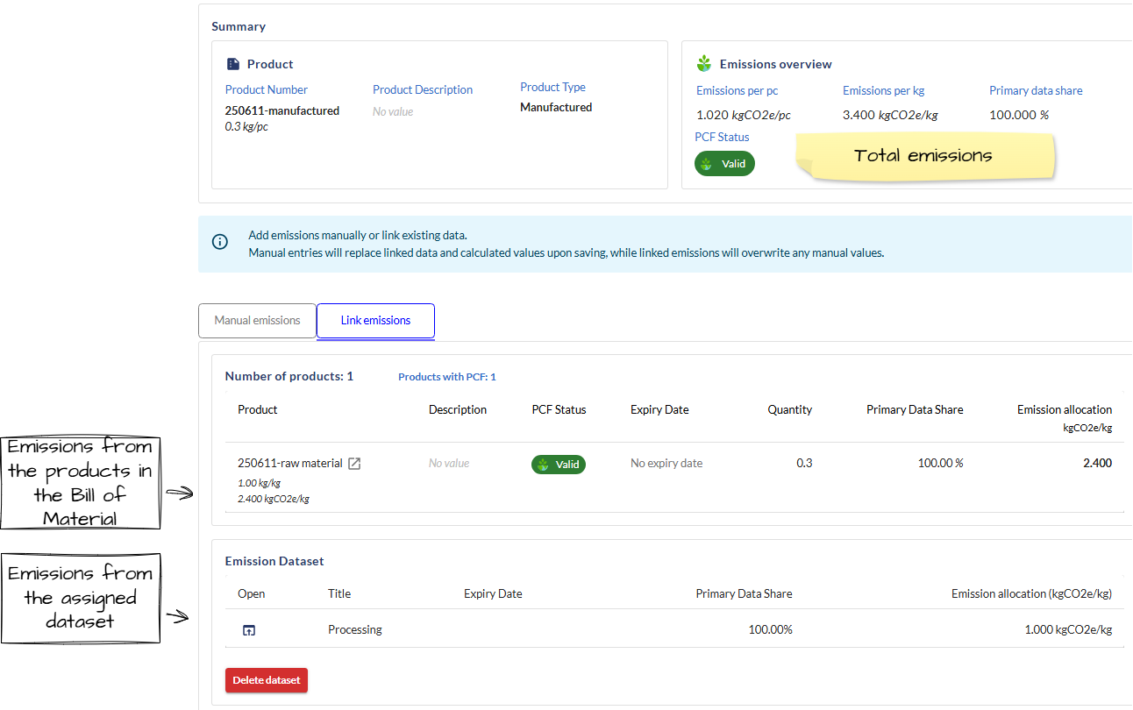This screenshot has width=1133, height=710.
Task: Click the info icon in blue banner
Action: coord(220,242)
